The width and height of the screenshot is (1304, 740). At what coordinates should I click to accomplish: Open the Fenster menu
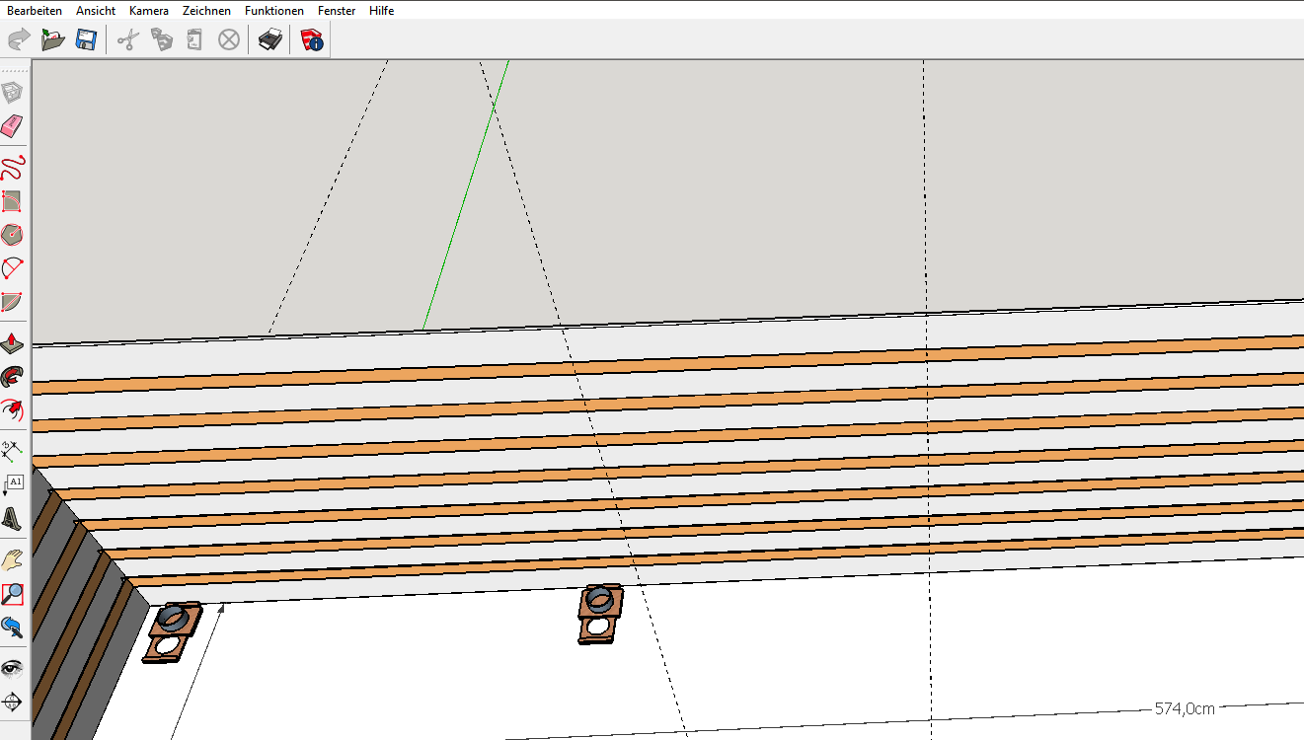point(337,10)
